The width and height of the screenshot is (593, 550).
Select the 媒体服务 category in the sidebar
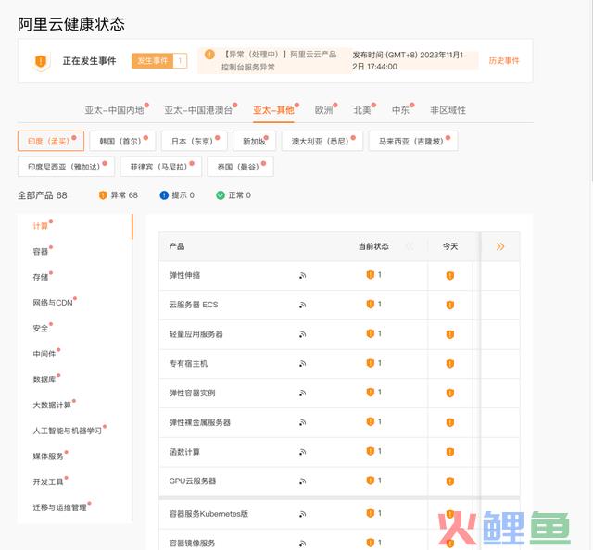click(x=50, y=456)
